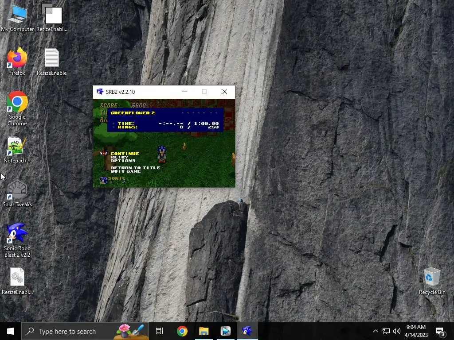
Task: Click the 1:00.00 target time value
Action: click(206, 124)
